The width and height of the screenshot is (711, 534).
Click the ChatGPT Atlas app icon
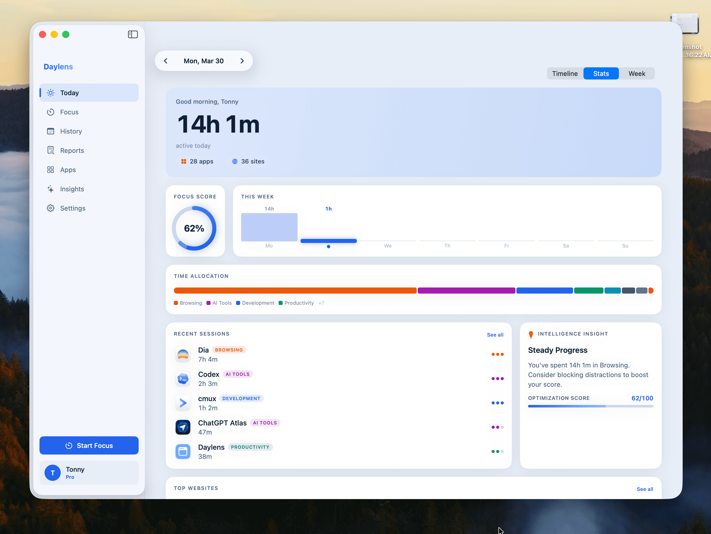(x=183, y=427)
